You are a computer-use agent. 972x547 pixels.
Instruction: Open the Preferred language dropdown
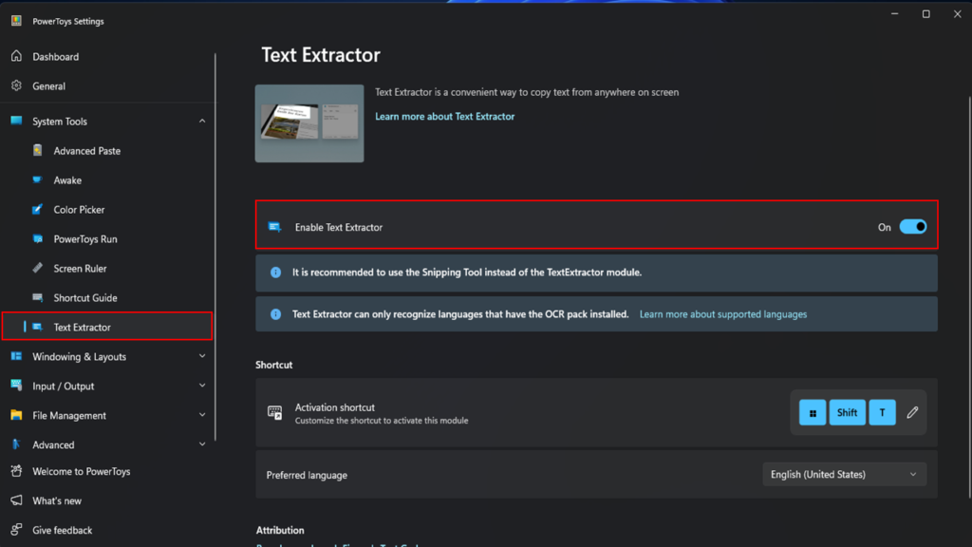tap(844, 475)
